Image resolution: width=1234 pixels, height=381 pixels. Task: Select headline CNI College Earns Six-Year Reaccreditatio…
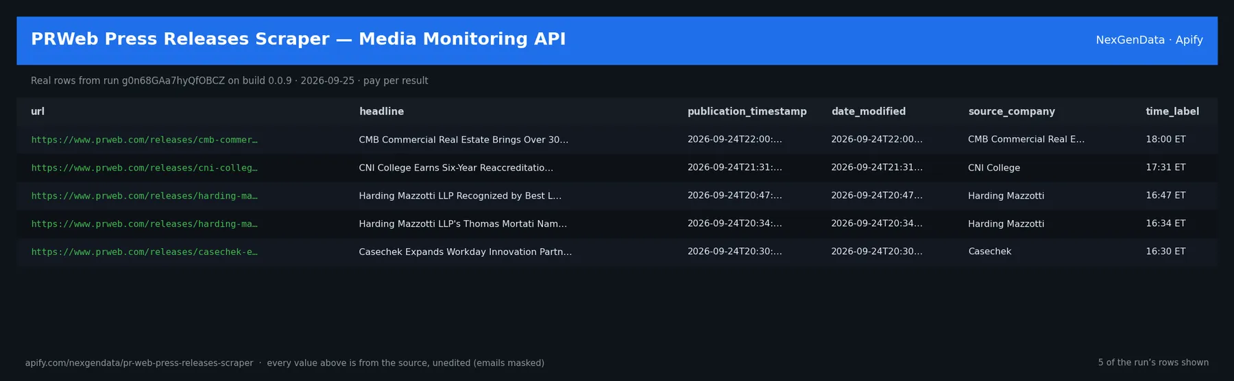coord(456,168)
